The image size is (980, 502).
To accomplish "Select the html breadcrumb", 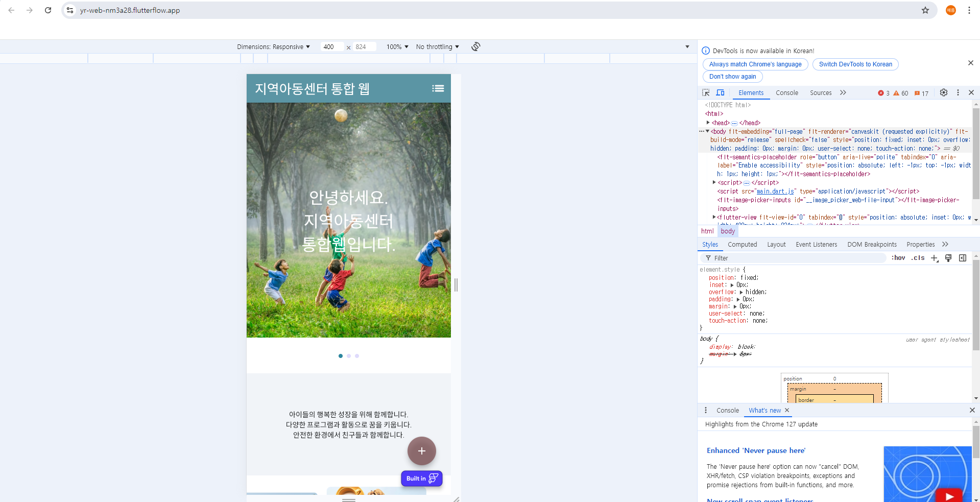I will [707, 231].
